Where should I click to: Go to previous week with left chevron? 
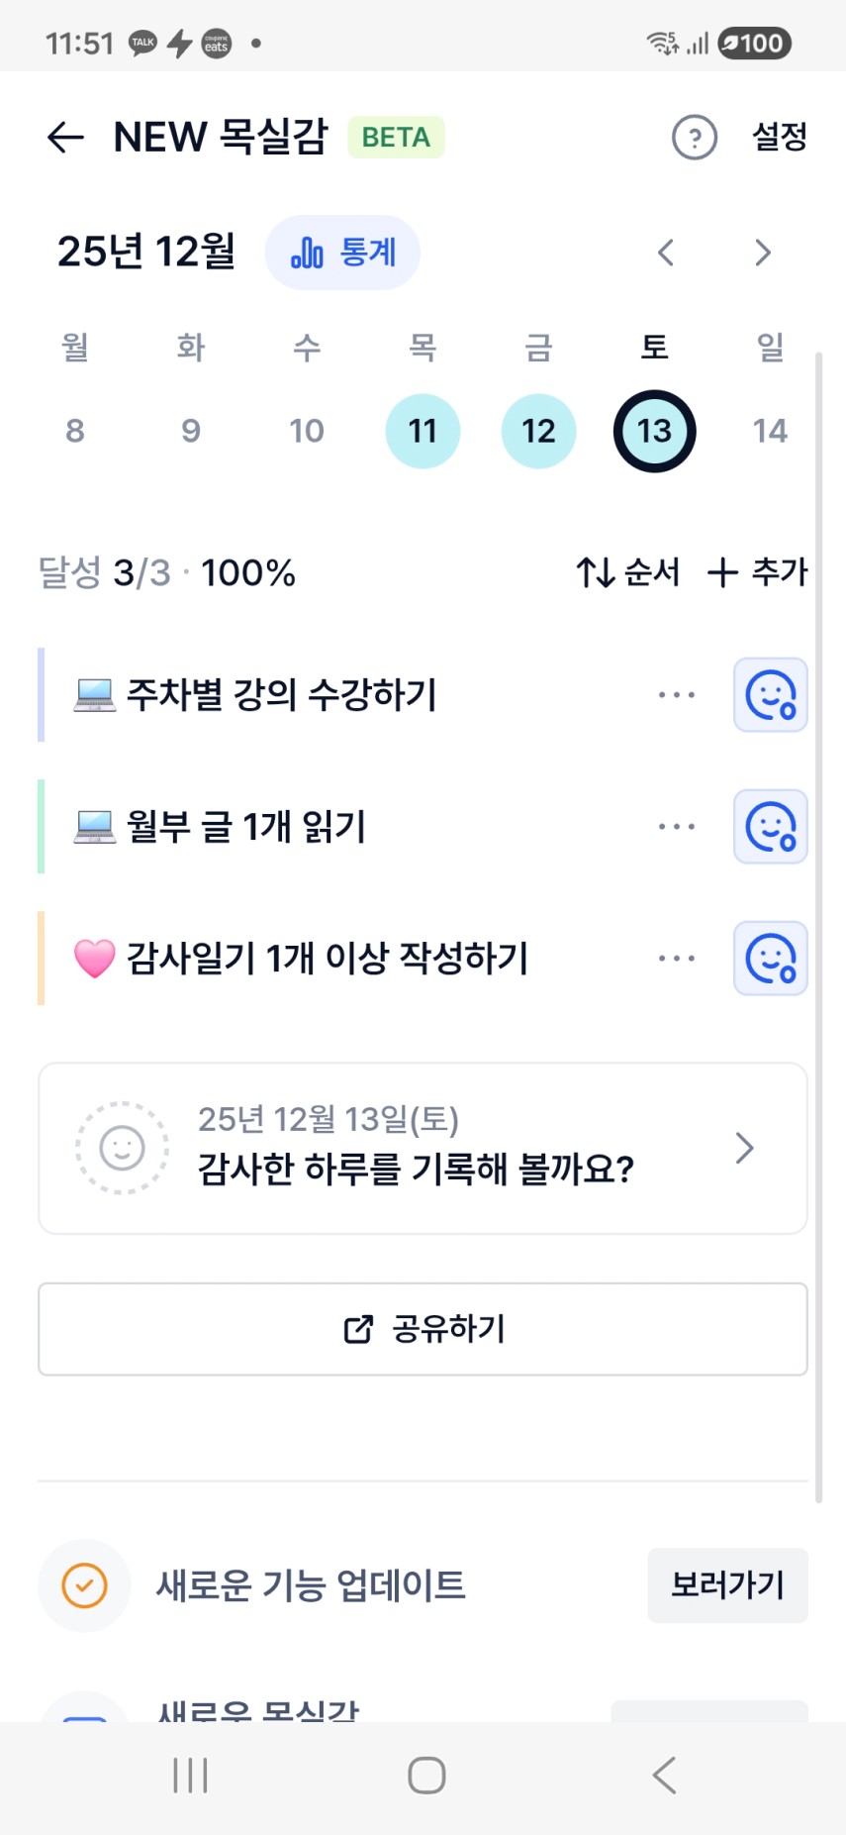[x=666, y=253]
